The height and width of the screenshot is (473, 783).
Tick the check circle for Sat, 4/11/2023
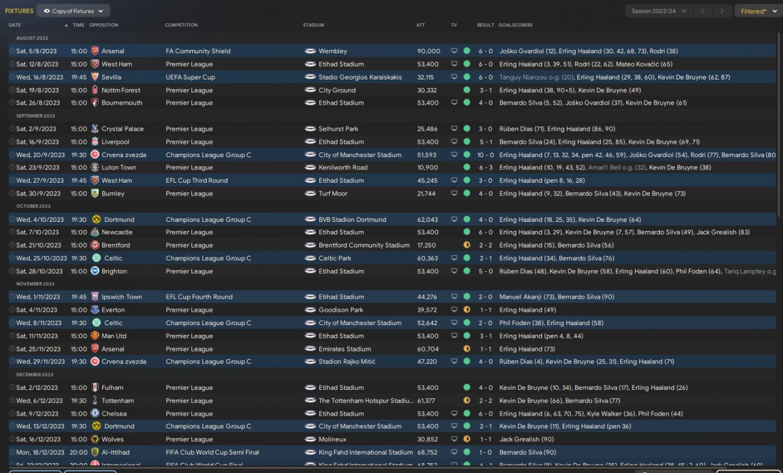point(12,310)
